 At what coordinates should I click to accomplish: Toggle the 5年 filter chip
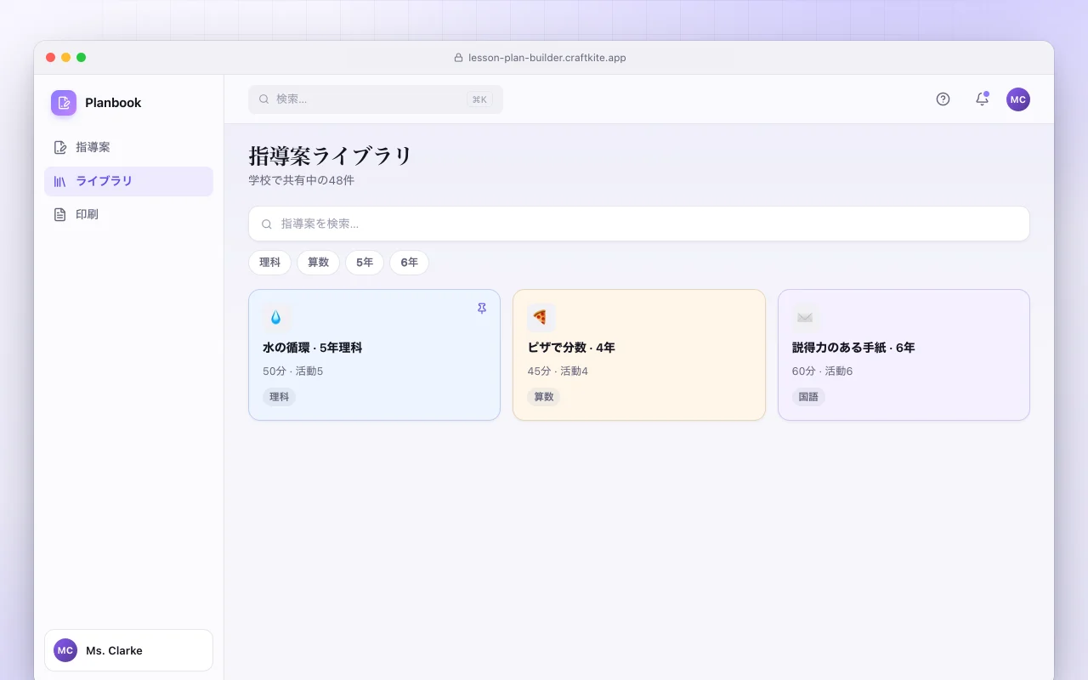(x=365, y=263)
